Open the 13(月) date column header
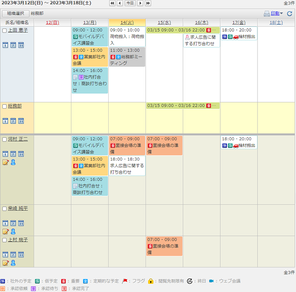 pyautogui.click(x=90, y=22)
